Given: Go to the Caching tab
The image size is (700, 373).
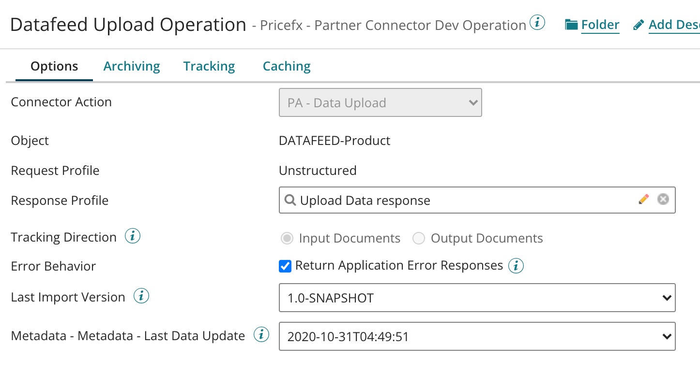Looking at the screenshot, I should pyautogui.click(x=287, y=66).
